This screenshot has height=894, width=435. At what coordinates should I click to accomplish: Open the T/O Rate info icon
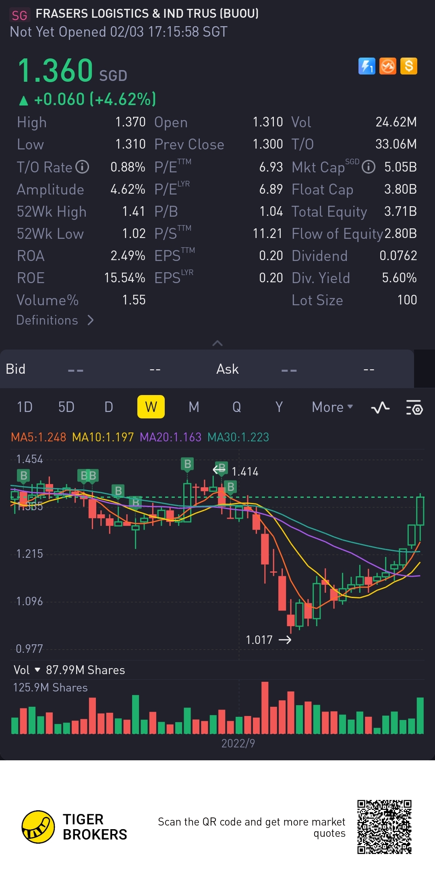coord(82,167)
